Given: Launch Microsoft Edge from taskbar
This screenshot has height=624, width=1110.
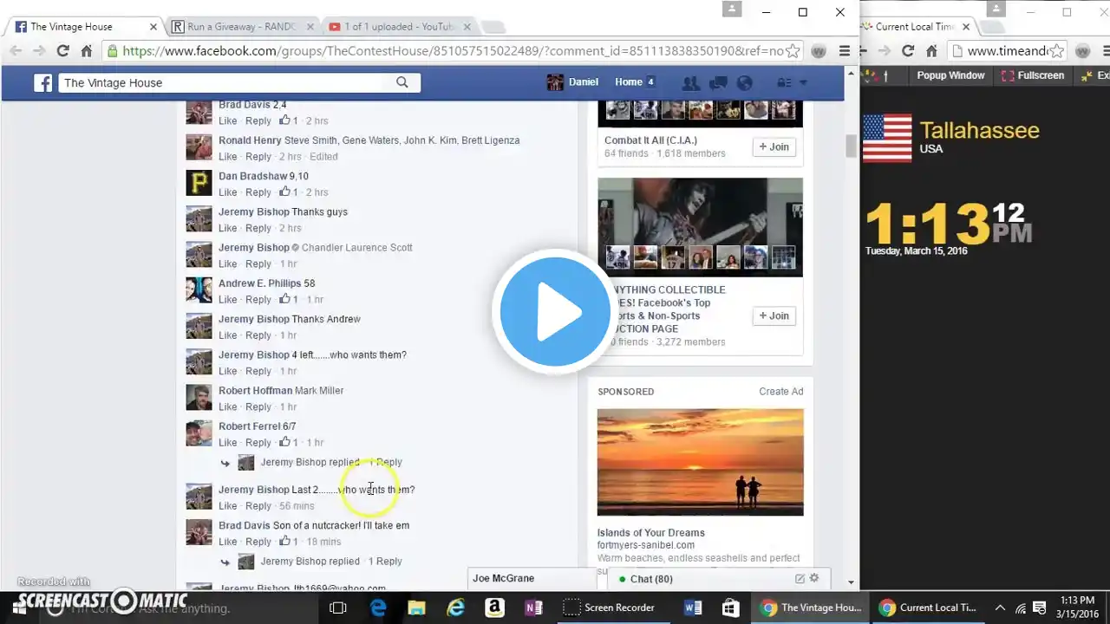Looking at the screenshot, I should click(378, 608).
